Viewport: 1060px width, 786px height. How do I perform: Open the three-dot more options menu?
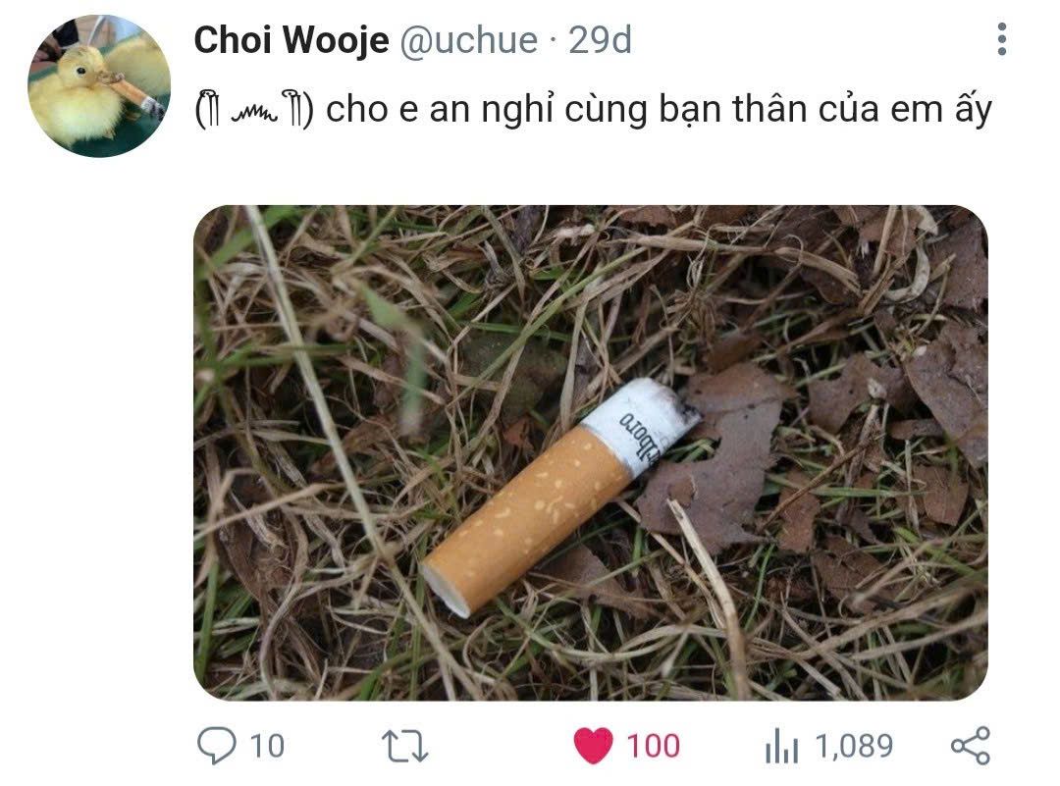pos(1001,39)
